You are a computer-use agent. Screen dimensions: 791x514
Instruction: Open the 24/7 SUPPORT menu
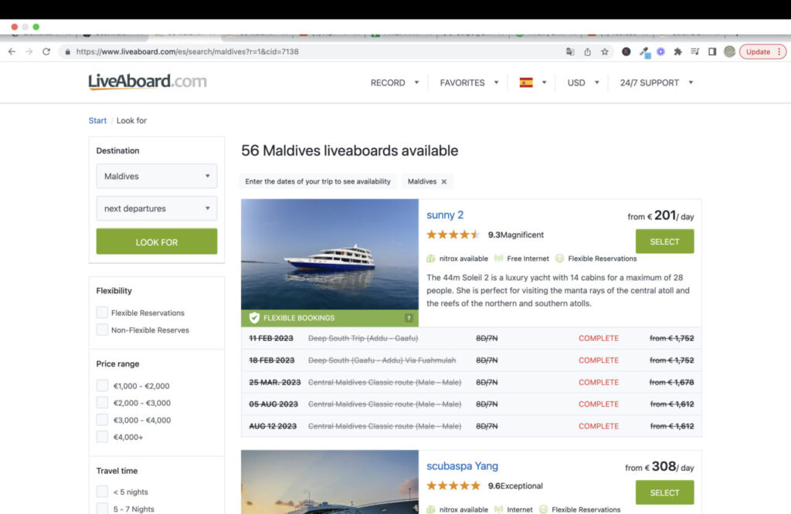(649, 83)
